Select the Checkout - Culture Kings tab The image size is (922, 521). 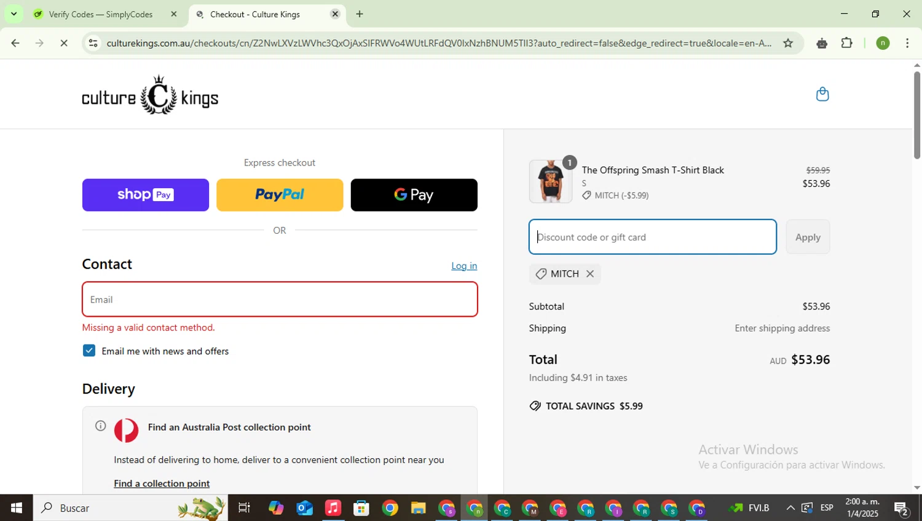pyautogui.click(x=255, y=14)
